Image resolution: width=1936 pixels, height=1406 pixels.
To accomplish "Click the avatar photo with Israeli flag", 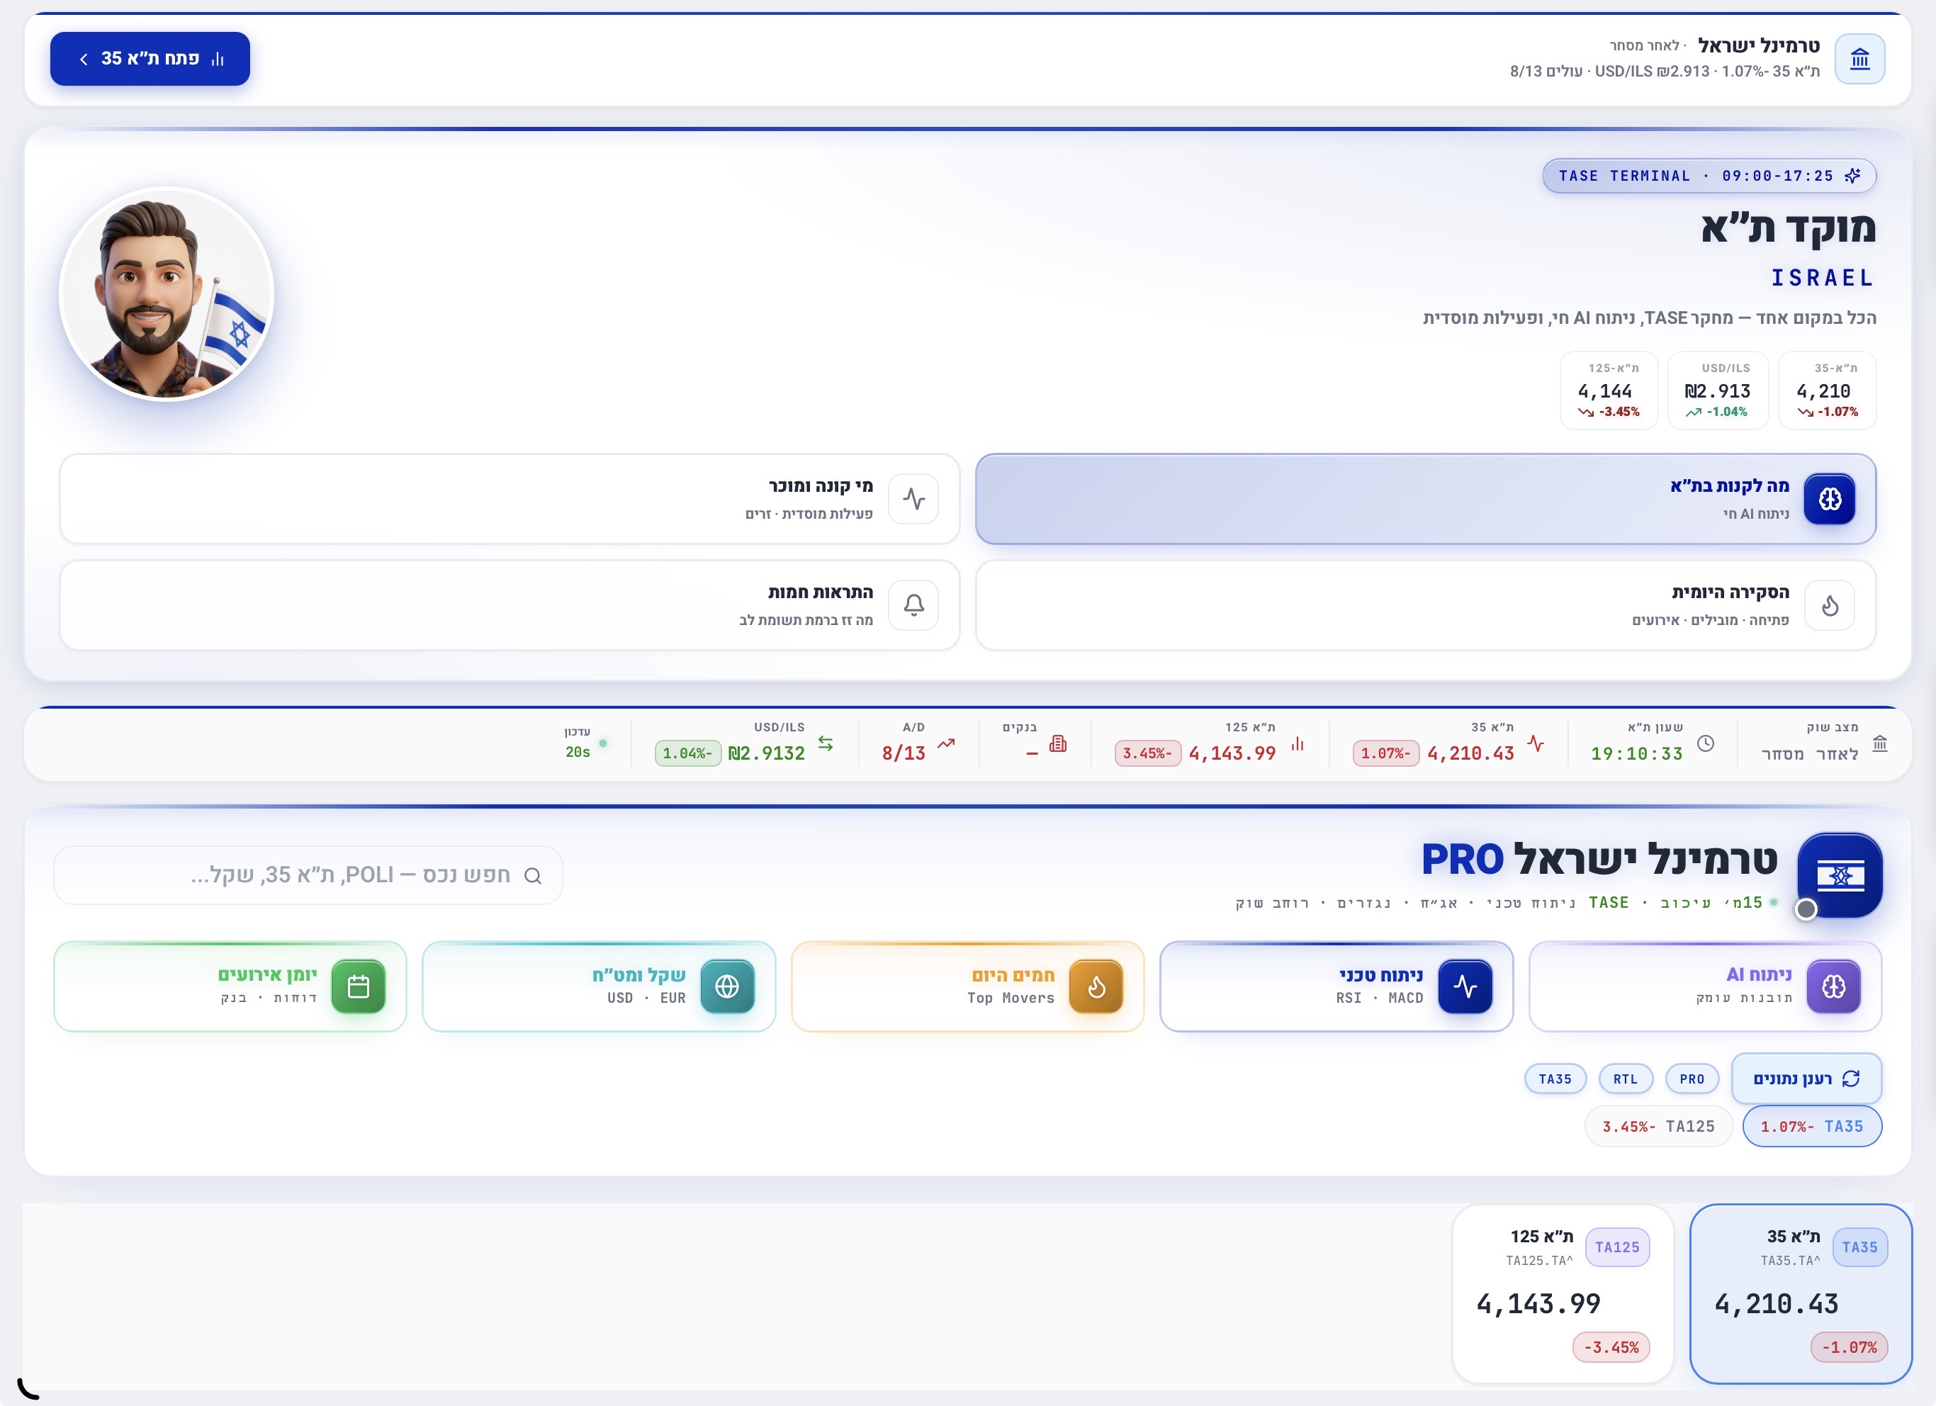I will click(x=167, y=293).
